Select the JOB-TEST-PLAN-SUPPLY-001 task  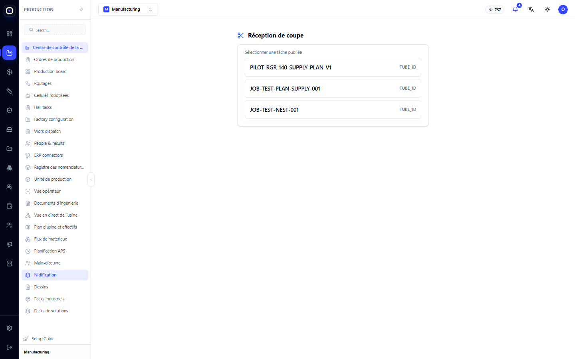point(333,88)
